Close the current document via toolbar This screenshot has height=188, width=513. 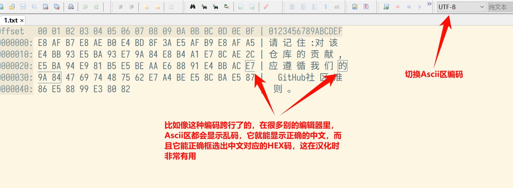pyautogui.click(x=45, y=7)
